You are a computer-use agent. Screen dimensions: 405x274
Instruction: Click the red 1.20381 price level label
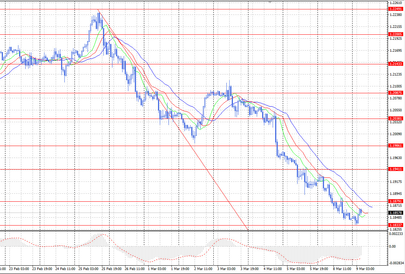(396, 119)
